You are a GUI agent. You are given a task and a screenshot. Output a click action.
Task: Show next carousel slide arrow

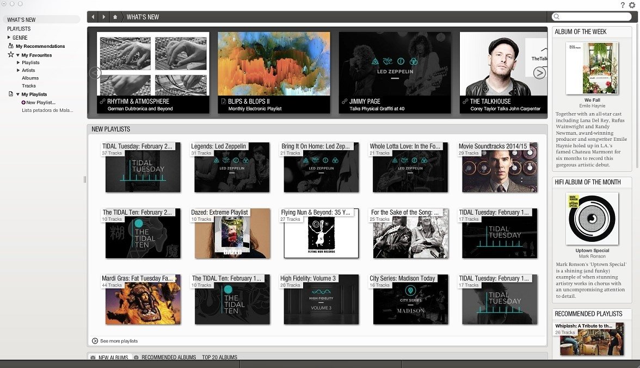[539, 73]
